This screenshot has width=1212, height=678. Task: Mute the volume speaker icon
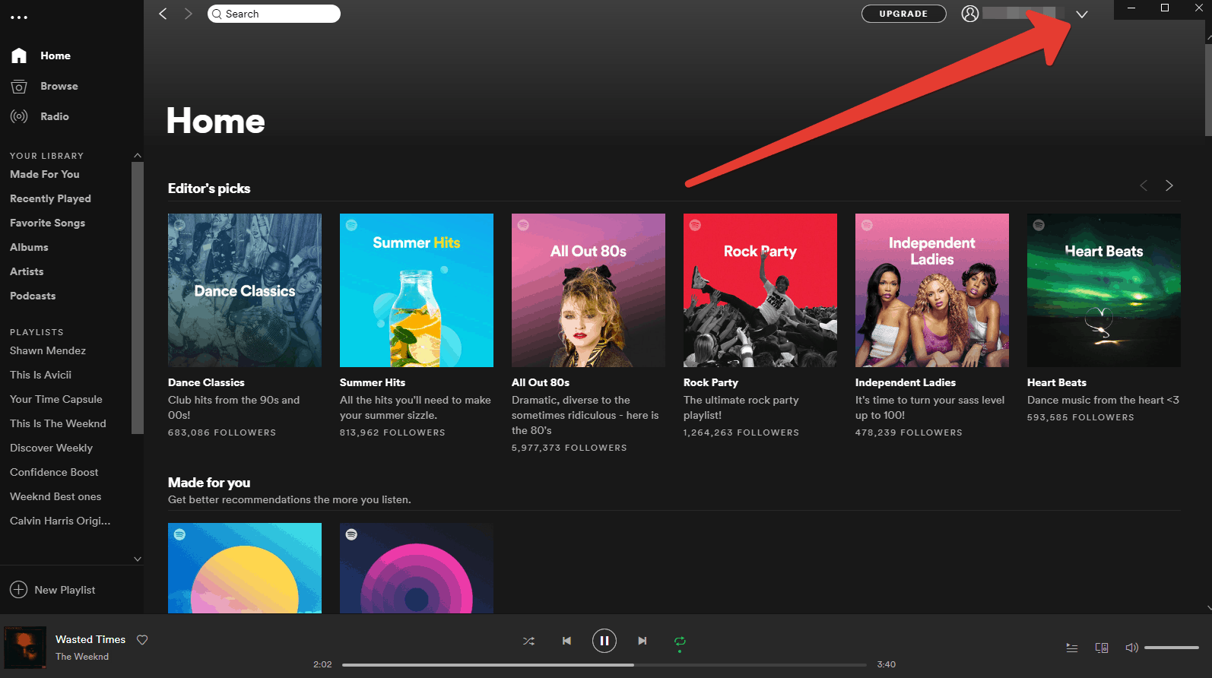[1131, 648]
